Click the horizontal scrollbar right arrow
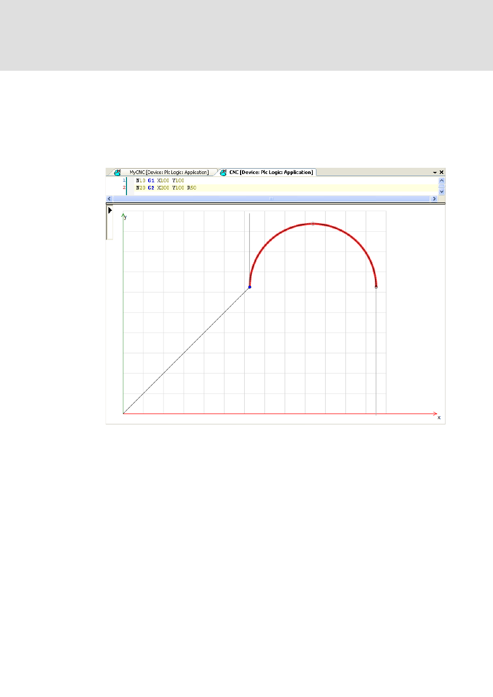 pos(434,199)
